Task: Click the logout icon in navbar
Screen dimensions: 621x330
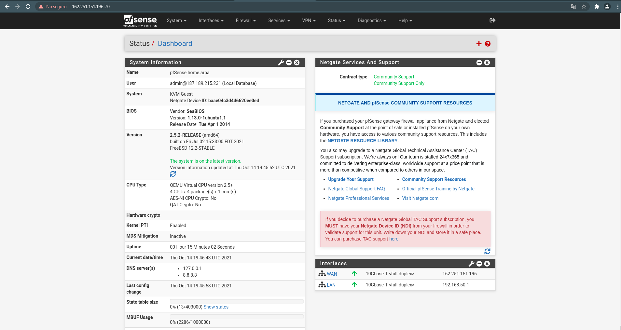Action: (x=492, y=21)
